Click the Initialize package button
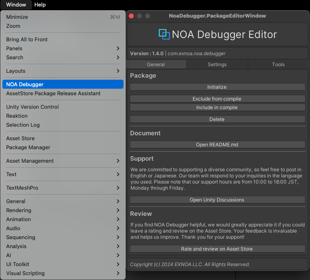Image resolution: width=310 pixels, height=280 pixels. [217, 87]
